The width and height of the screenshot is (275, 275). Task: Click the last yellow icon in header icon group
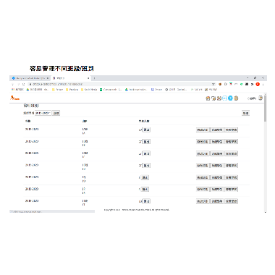pos(236,98)
